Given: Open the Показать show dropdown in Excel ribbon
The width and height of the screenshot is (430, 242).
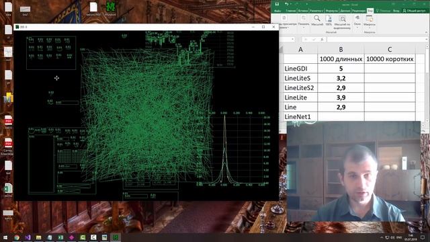Looking at the screenshot, I should pos(304,21).
